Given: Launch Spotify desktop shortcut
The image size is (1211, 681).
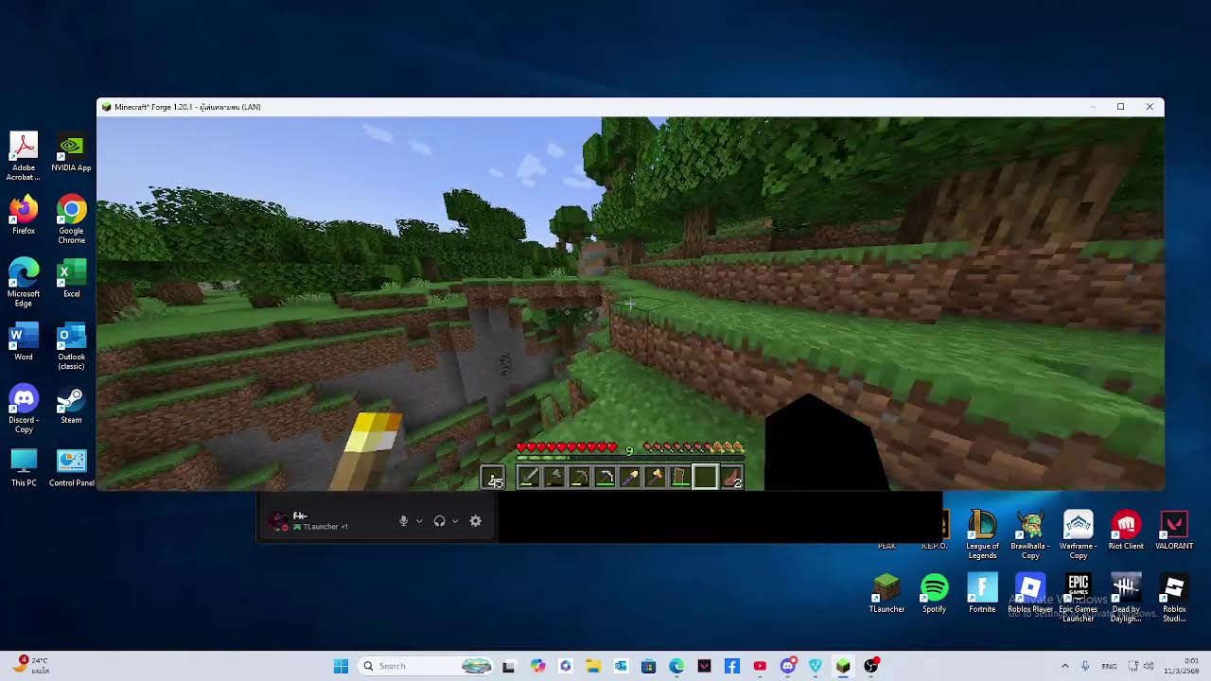Looking at the screenshot, I should tap(934, 593).
